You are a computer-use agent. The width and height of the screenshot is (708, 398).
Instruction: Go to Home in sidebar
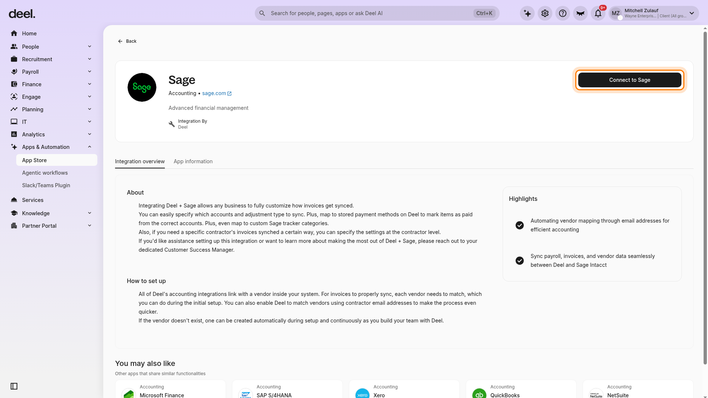click(x=52, y=34)
